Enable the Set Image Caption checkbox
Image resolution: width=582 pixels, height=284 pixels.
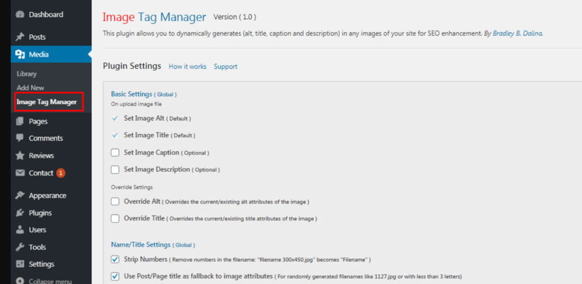pyautogui.click(x=115, y=153)
